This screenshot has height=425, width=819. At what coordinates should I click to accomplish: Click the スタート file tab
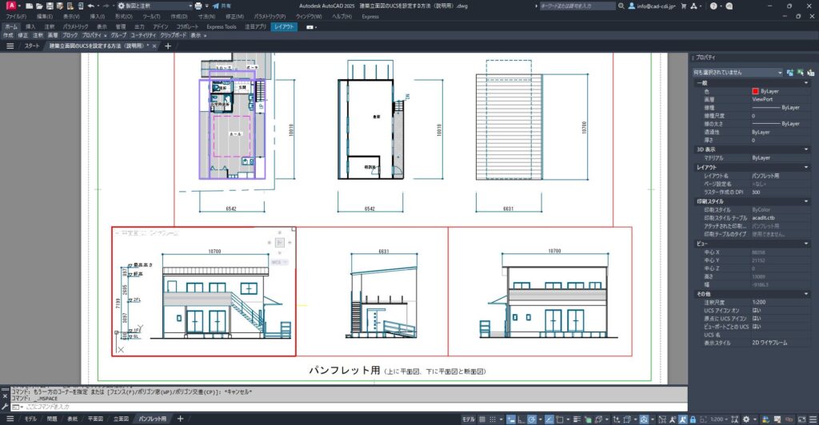click(x=31, y=46)
